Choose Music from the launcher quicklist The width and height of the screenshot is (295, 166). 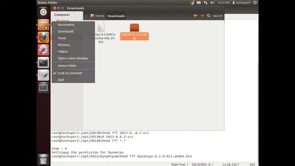tap(62, 38)
